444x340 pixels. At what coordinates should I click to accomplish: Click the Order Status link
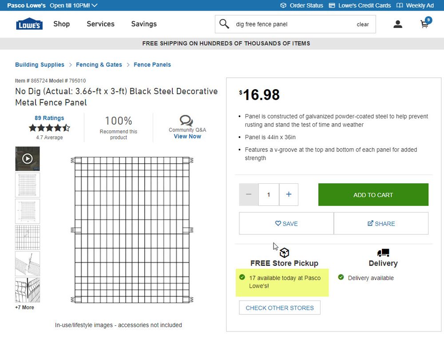[301, 5]
